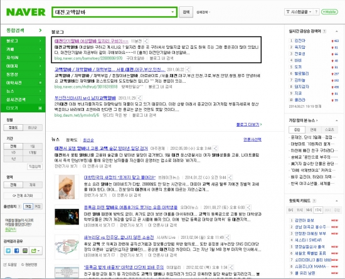Select the 카페 sidebar menu item
The image size is (345, 279).
coord(23,50)
